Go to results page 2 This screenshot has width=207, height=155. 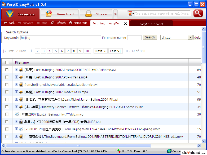[x=37, y=51]
